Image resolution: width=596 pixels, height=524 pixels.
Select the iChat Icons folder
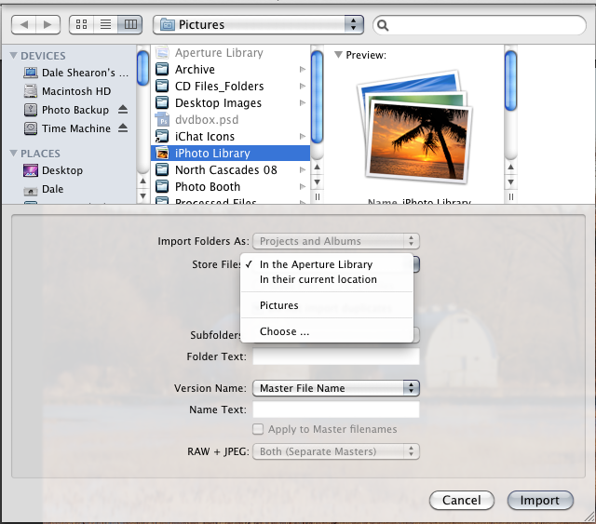point(230,137)
